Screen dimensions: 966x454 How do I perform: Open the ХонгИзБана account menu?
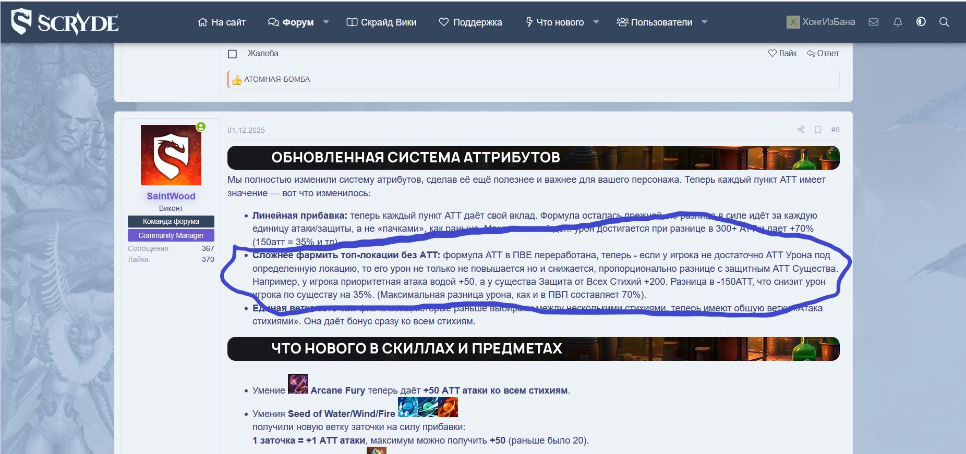point(821,22)
